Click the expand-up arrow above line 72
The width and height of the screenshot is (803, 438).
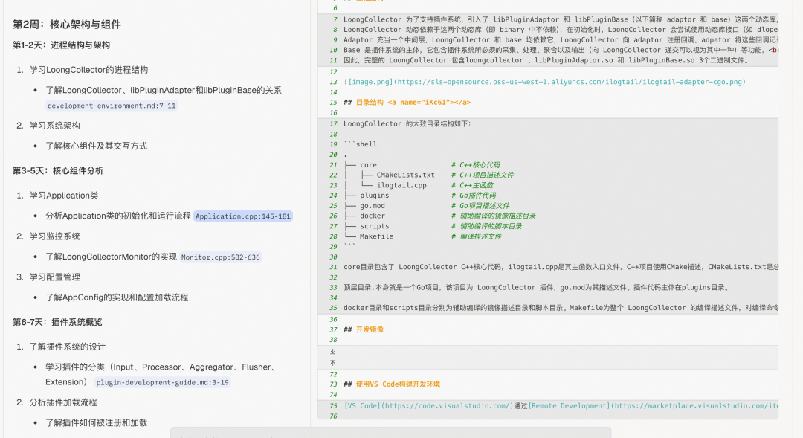(x=332, y=363)
